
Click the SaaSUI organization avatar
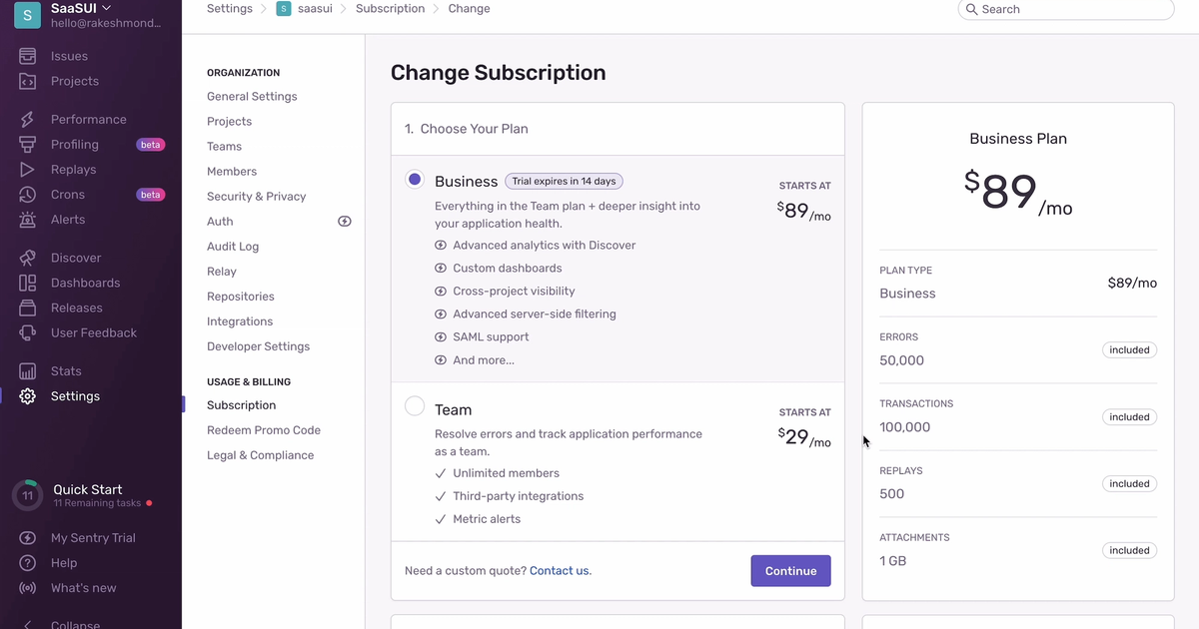tap(27, 15)
